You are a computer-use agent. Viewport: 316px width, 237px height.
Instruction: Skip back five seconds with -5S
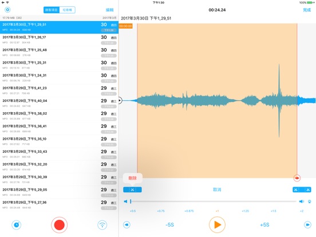(x=169, y=225)
